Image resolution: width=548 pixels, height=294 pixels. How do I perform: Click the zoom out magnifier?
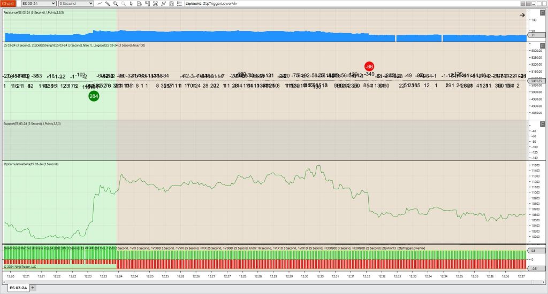click(x=124, y=4)
